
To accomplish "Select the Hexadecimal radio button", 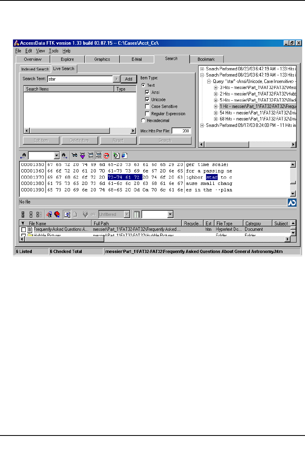I will 143,120.
